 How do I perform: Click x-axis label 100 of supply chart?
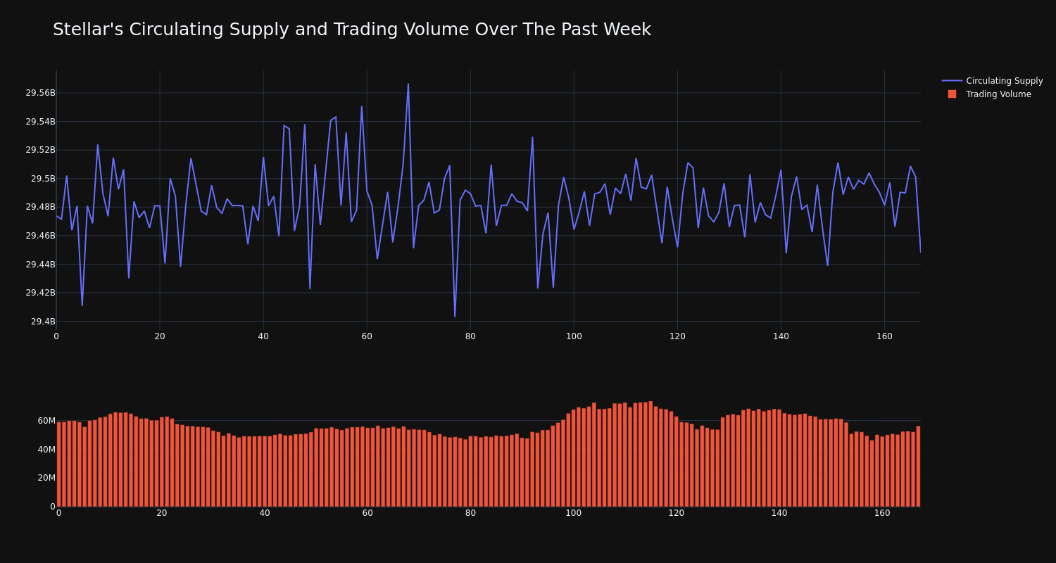[574, 336]
